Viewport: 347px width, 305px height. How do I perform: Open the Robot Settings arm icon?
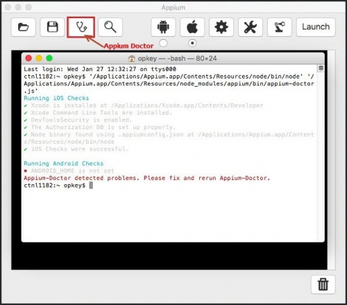pos(280,27)
